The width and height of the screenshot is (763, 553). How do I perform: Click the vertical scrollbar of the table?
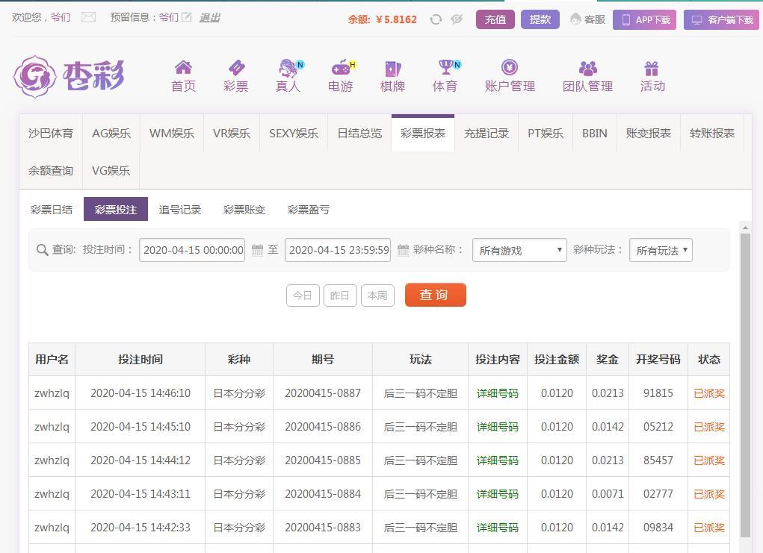pos(745,381)
